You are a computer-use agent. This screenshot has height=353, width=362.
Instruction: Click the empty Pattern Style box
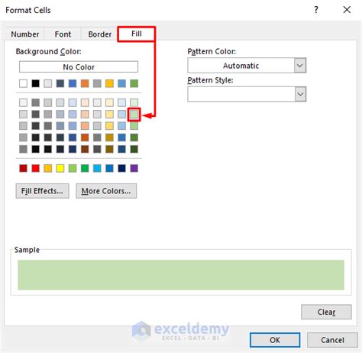(x=241, y=94)
